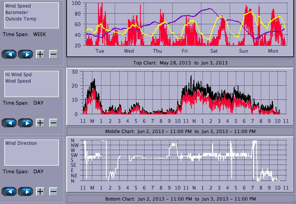The height and width of the screenshot is (204, 296).
Task: Click the Top Chart date range bar
Action: coord(180,63)
